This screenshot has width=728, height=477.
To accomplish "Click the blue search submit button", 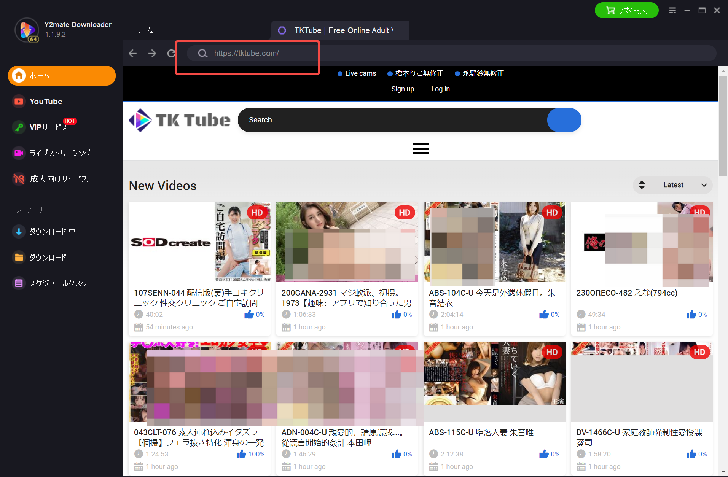I will click(564, 120).
